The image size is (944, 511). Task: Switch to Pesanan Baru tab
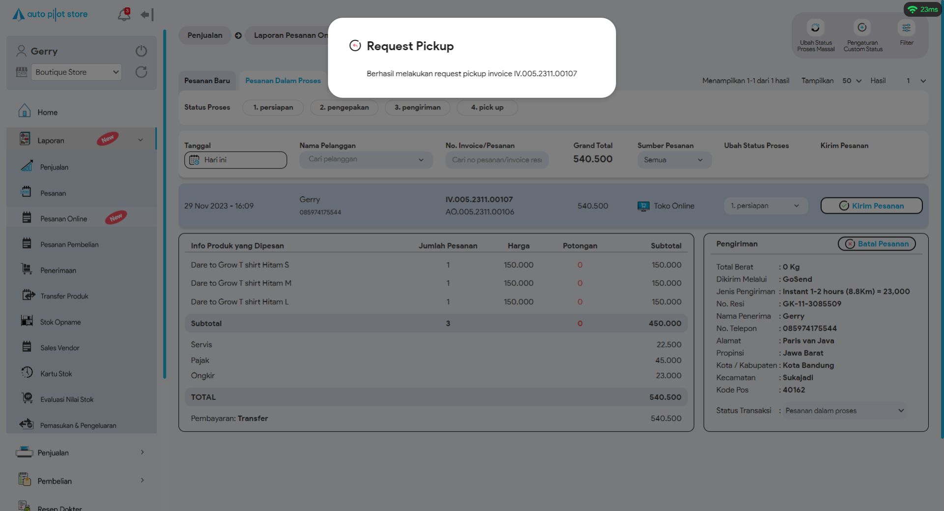pyautogui.click(x=207, y=81)
